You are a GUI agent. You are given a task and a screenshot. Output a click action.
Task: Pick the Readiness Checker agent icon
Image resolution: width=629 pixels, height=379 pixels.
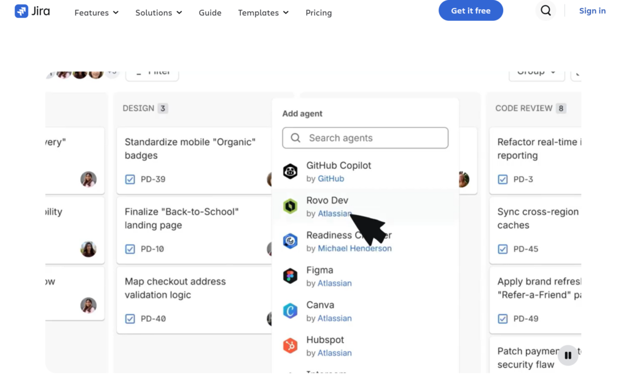click(290, 241)
